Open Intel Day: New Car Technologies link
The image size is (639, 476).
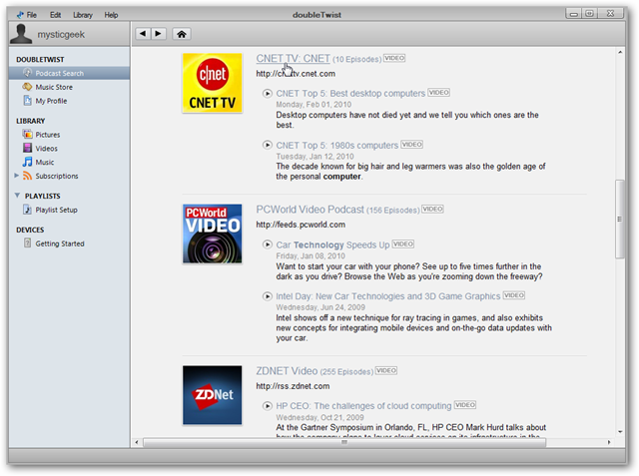click(x=388, y=296)
